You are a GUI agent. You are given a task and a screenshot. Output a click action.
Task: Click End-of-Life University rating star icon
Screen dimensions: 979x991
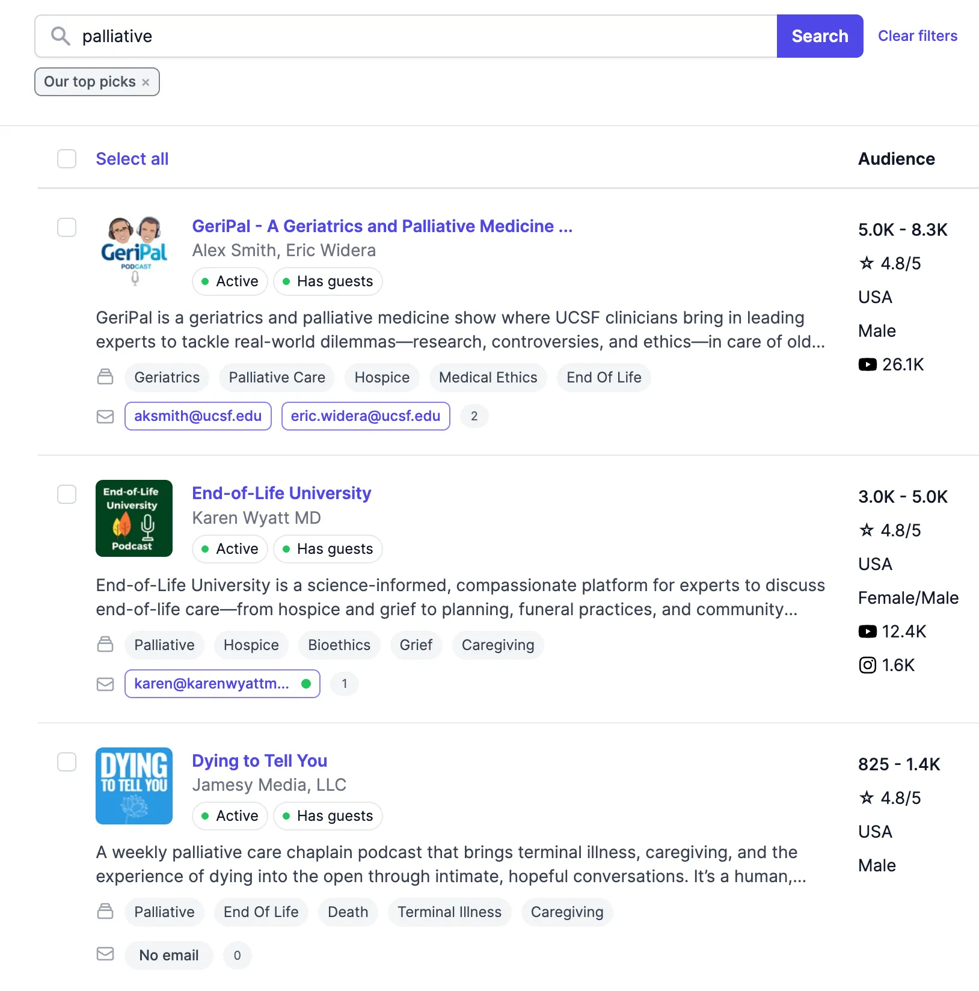[x=867, y=530]
